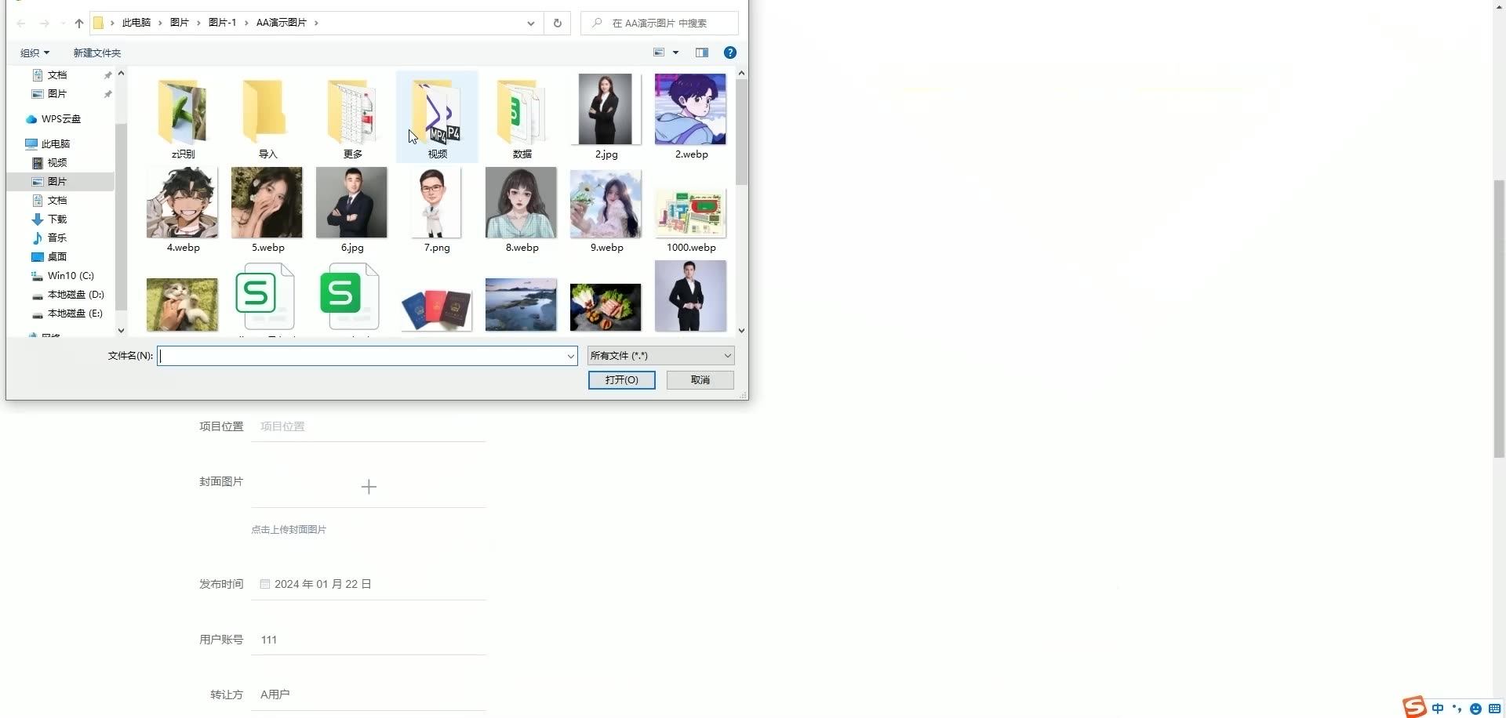Toggle the preview pane icon
Image resolution: width=1506 pixels, height=718 pixels.
pyautogui.click(x=702, y=53)
